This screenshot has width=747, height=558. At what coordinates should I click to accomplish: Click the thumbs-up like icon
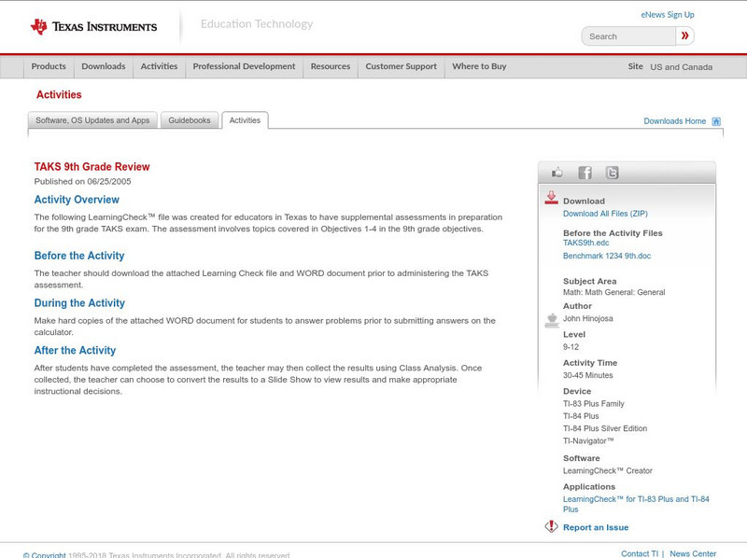pos(557,173)
